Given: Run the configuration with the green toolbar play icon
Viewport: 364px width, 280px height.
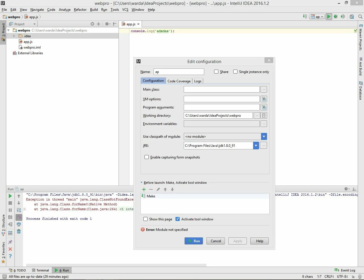Looking at the screenshot, I should [x=328, y=17].
